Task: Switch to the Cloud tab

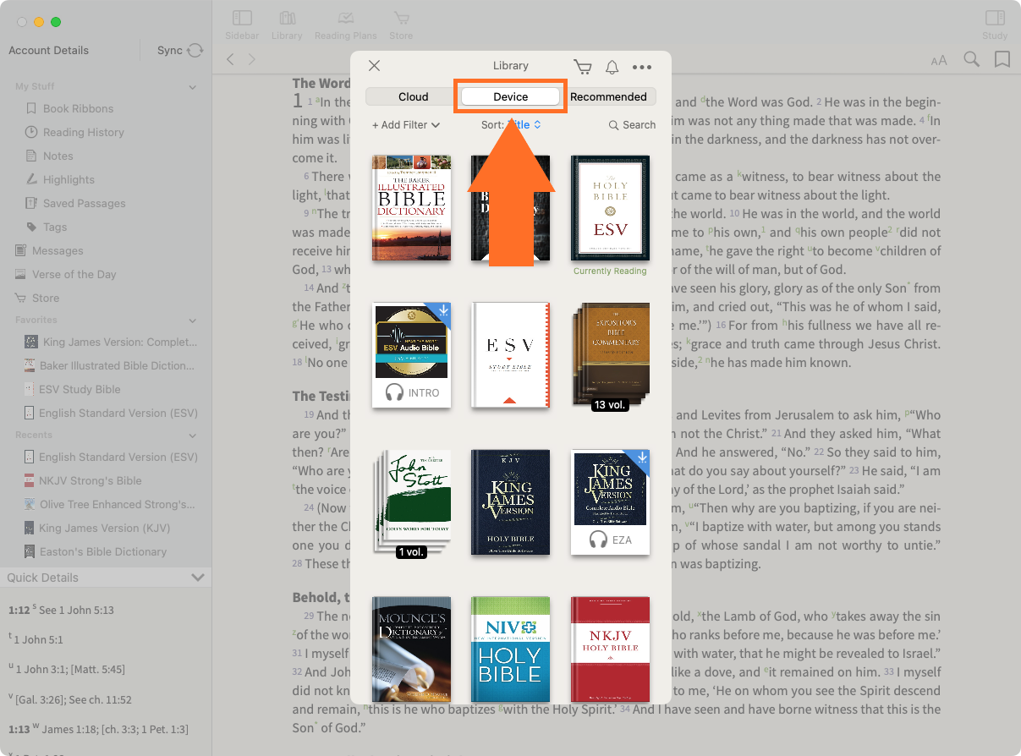Action: click(414, 96)
